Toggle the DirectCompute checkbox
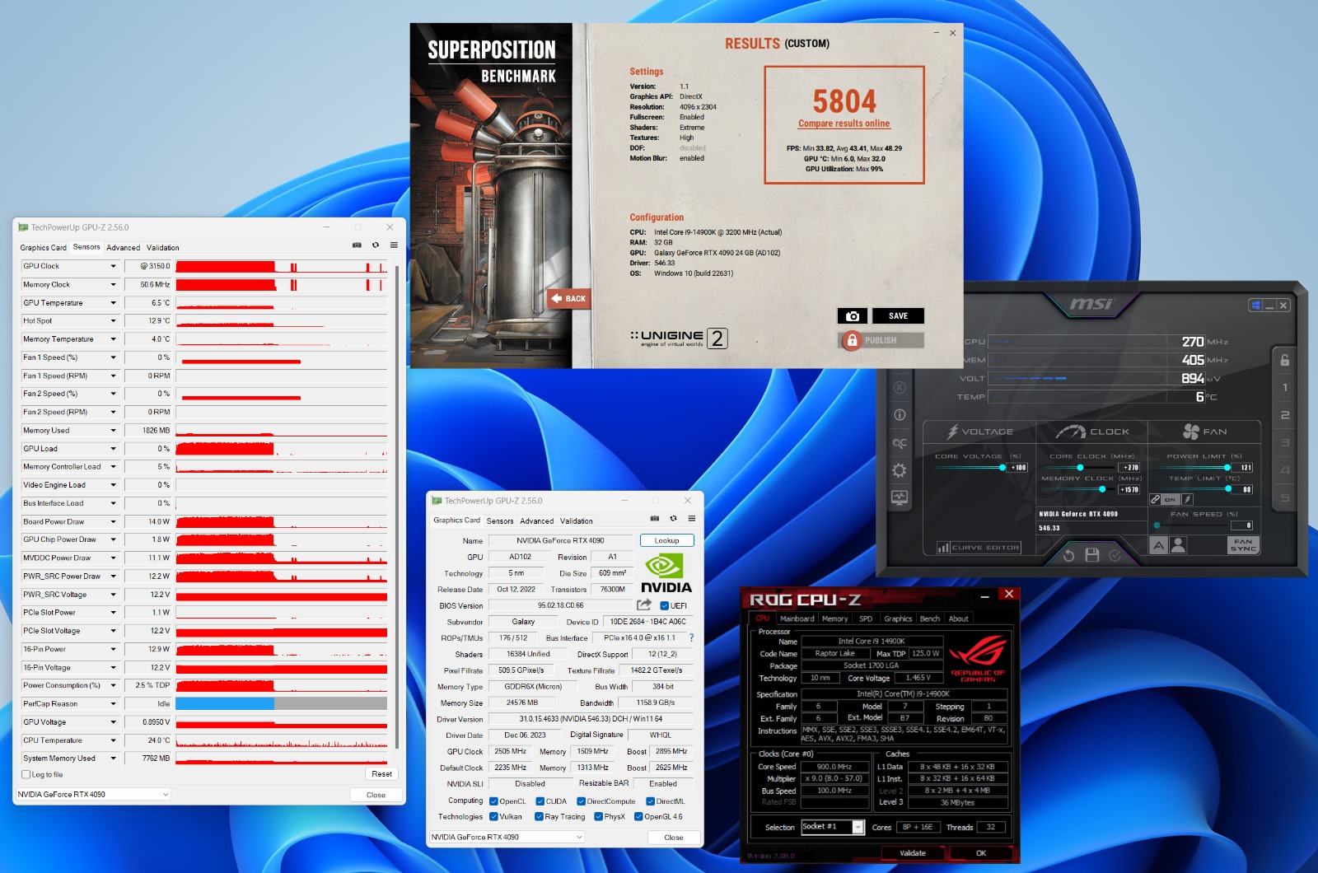Screen dimensions: 1318x873 click(582, 801)
